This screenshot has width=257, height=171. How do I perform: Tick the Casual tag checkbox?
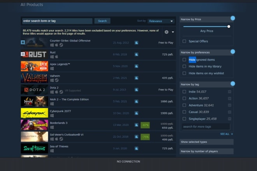click(x=184, y=112)
